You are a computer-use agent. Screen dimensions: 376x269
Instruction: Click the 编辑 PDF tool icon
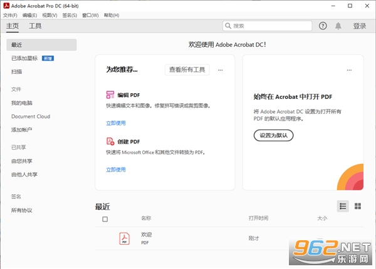110,94
